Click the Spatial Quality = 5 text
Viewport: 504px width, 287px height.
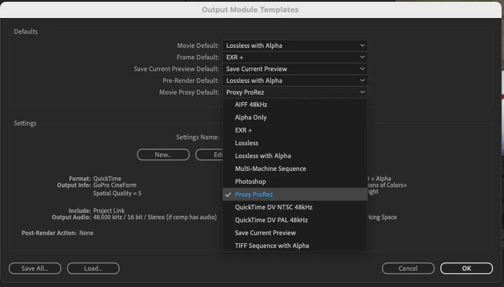pos(117,193)
